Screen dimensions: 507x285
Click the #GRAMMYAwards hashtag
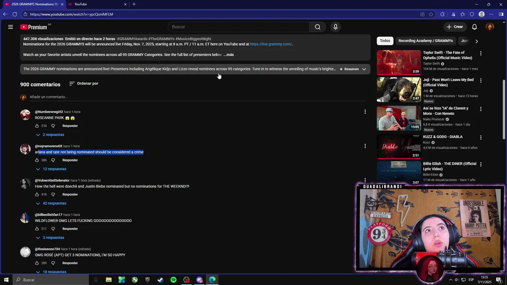tap(132, 39)
